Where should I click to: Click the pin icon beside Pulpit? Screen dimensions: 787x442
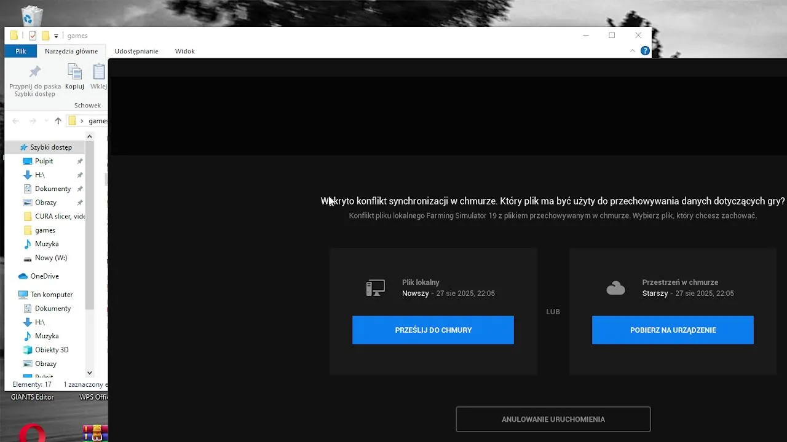pos(79,161)
